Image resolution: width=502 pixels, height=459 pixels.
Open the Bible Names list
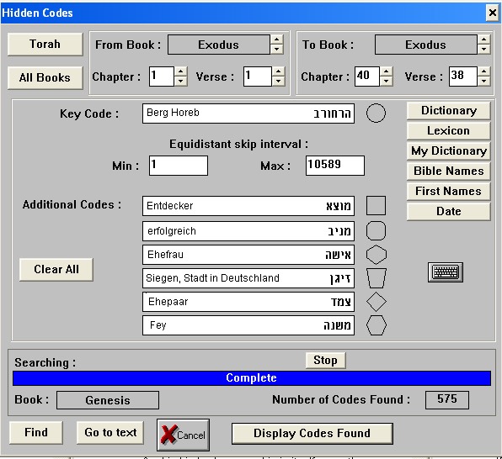449,171
